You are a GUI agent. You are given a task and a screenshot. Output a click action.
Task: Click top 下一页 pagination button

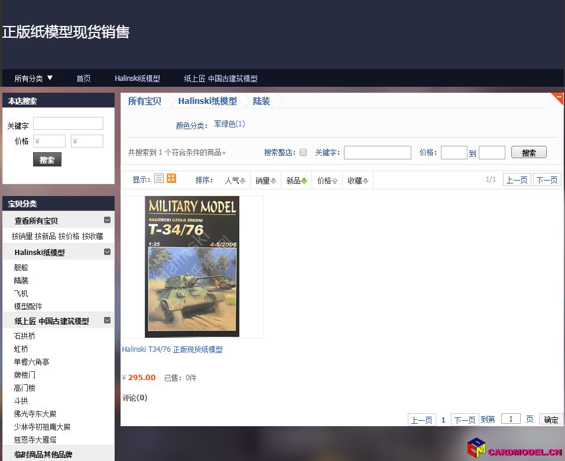click(547, 180)
